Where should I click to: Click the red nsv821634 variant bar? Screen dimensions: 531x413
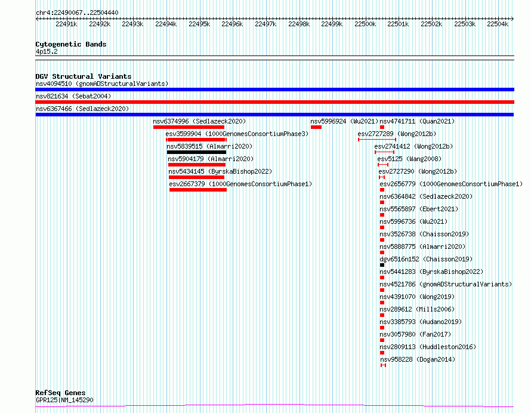pyautogui.click(x=274, y=102)
